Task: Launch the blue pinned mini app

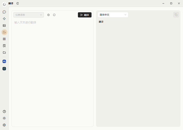Action: point(4,61)
